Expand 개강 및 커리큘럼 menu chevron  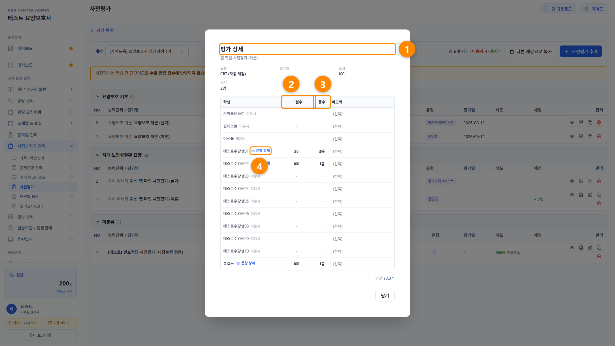tap(72, 89)
